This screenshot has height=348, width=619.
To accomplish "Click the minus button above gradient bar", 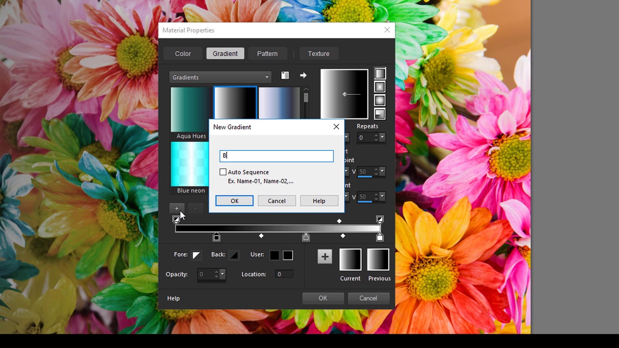I will [x=195, y=208].
